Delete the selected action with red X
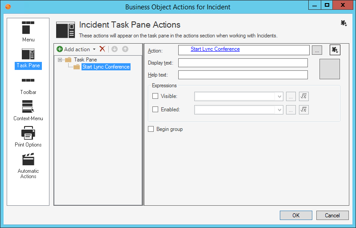 (x=102, y=49)
